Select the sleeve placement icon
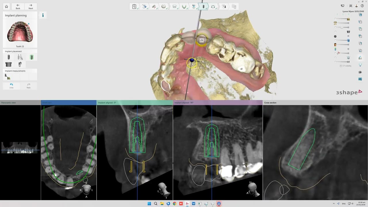The height and width of the screenshot is (207, 368). click(x=9, y=64)
